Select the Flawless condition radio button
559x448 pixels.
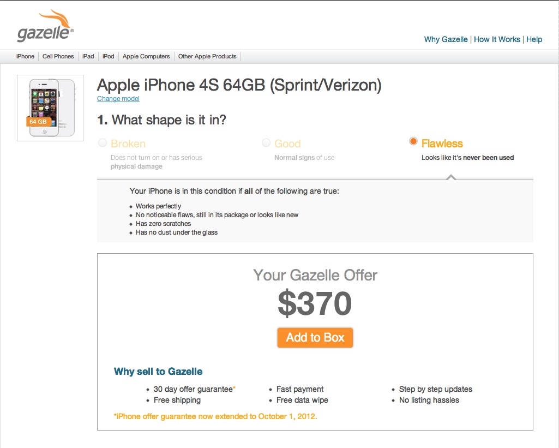pos(413,141)
